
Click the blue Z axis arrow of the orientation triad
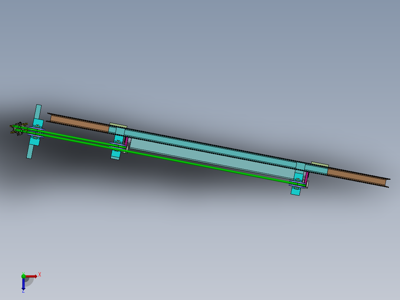[x=23, y=284]
